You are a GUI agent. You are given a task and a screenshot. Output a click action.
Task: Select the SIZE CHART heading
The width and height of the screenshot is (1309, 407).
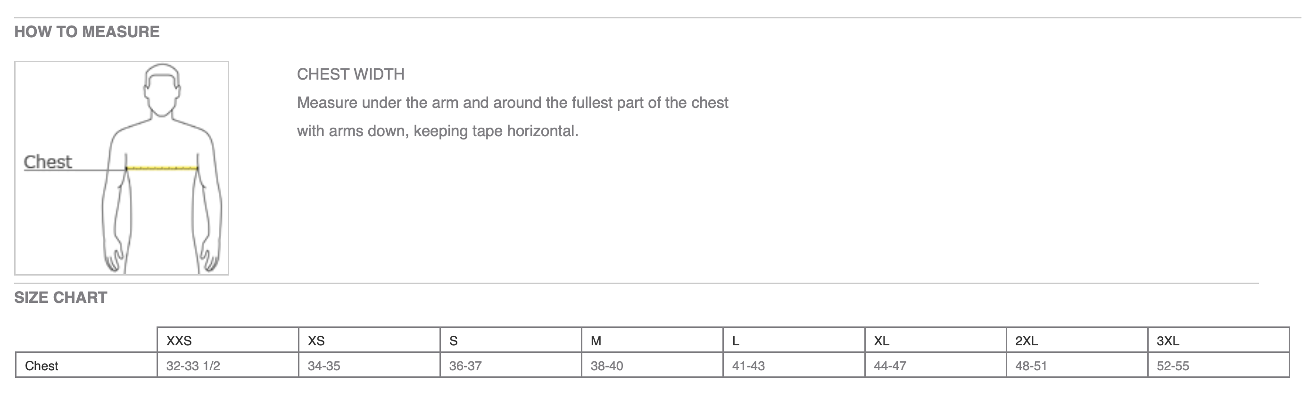[x=60, y=297]
